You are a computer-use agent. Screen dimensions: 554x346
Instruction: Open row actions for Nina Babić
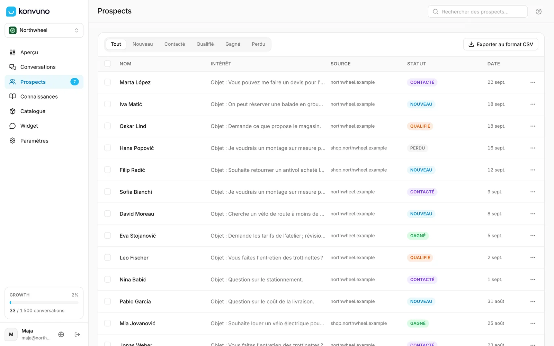533,280
